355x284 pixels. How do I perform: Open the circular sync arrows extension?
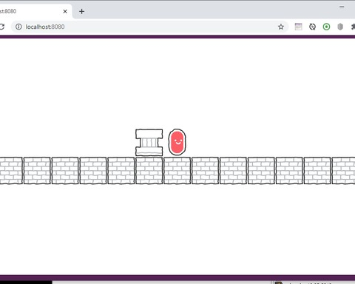click(x=312, y=27)
